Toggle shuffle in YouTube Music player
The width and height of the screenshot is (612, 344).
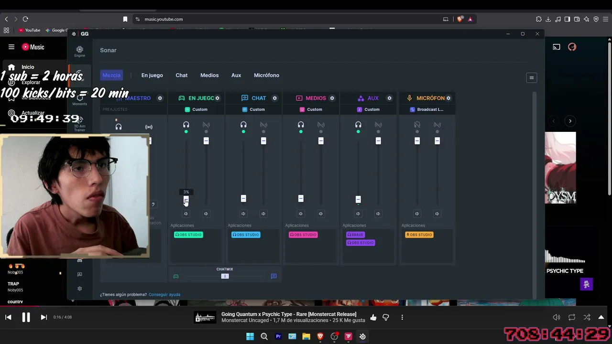(x=587, y=317)
